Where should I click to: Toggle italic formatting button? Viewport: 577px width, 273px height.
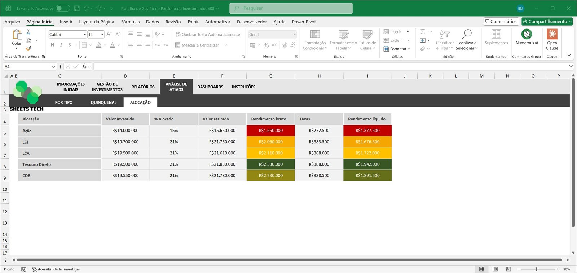(x=61, y=45)
